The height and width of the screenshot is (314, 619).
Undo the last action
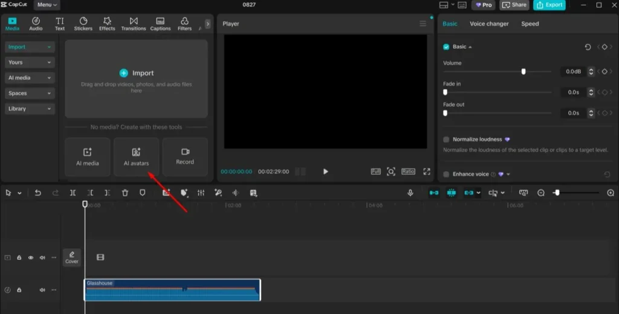click(x=38, y=193)
